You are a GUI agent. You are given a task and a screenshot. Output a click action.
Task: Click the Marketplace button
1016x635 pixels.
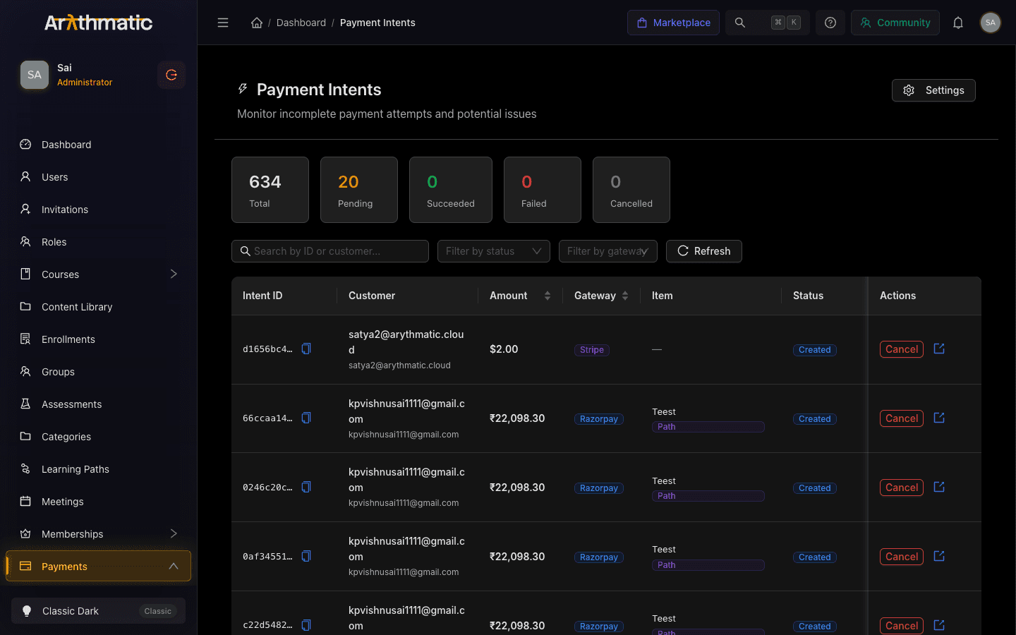674,23
